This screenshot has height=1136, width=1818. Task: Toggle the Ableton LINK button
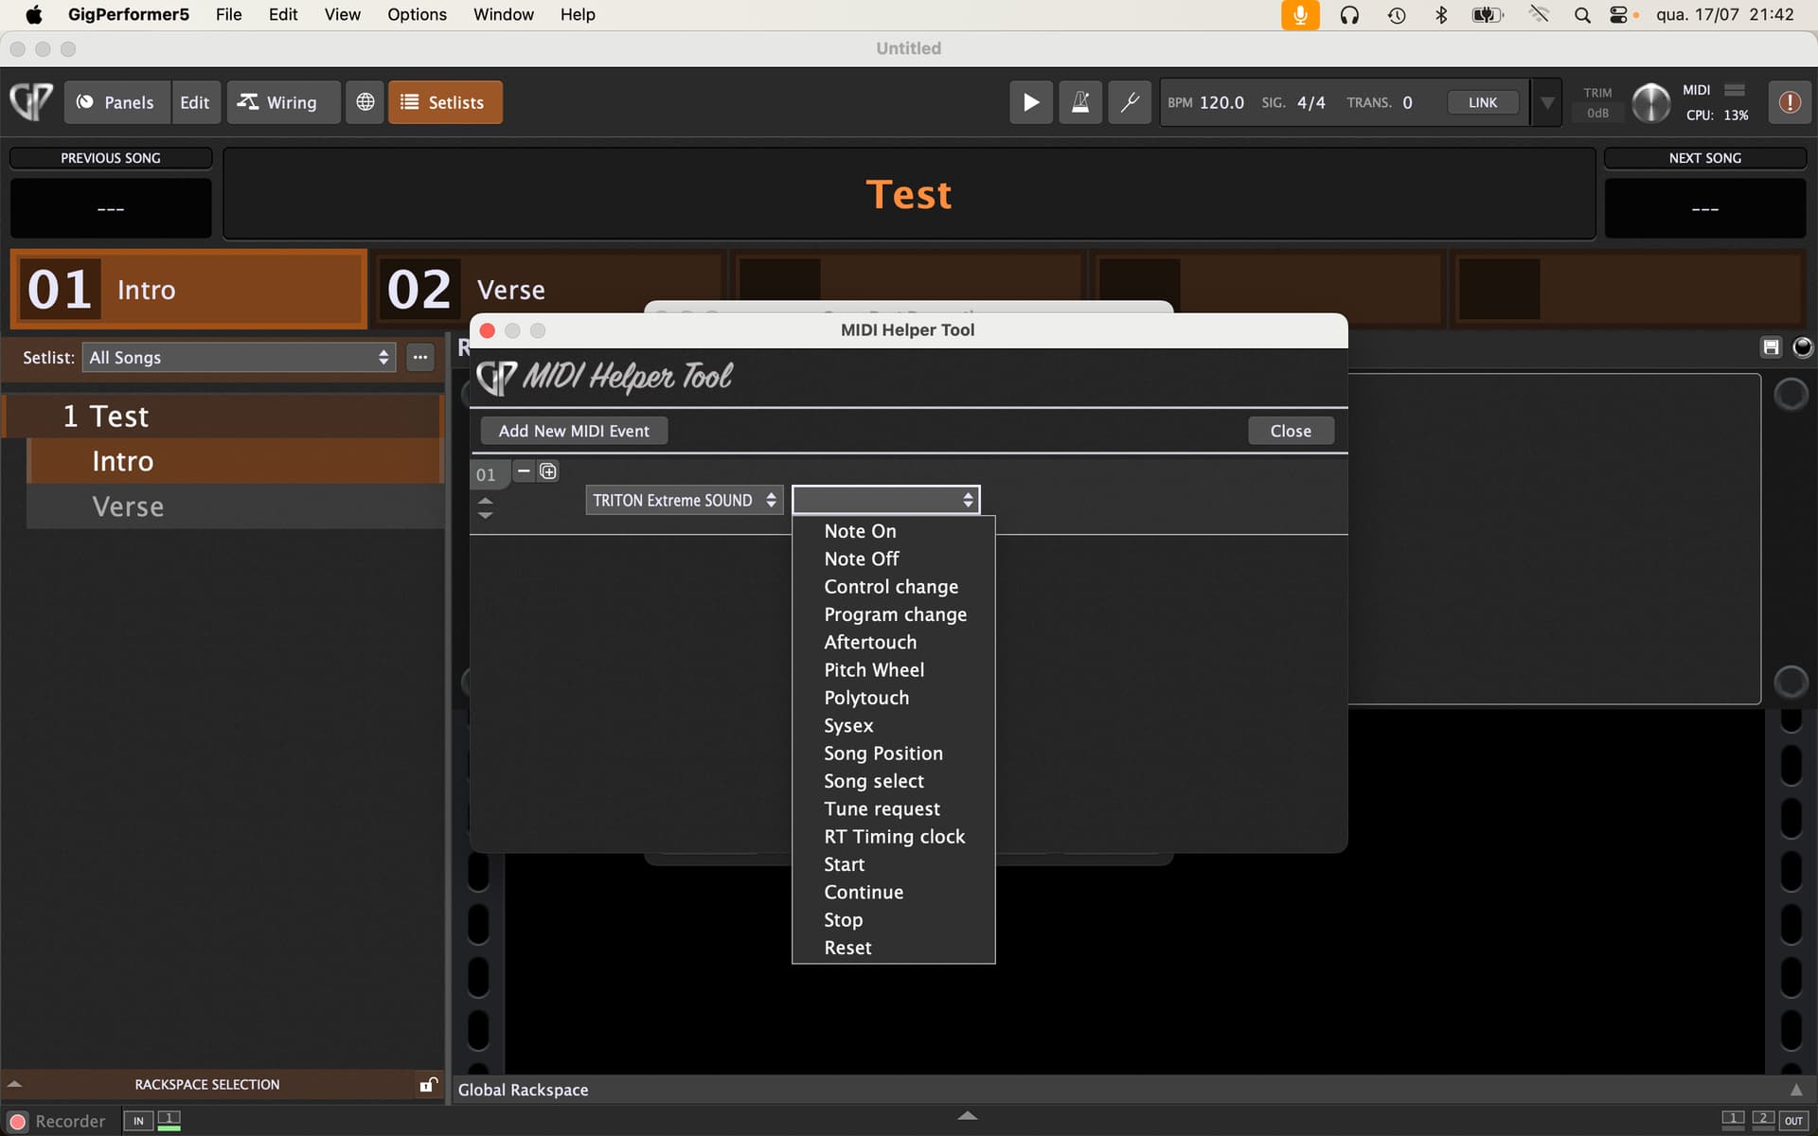coord(1482,102)
